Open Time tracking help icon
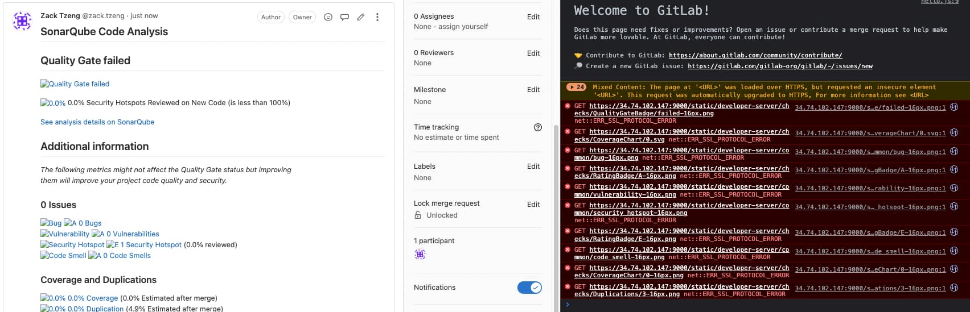The width and height of the screenshot is (970, 312). coord(538,127)
